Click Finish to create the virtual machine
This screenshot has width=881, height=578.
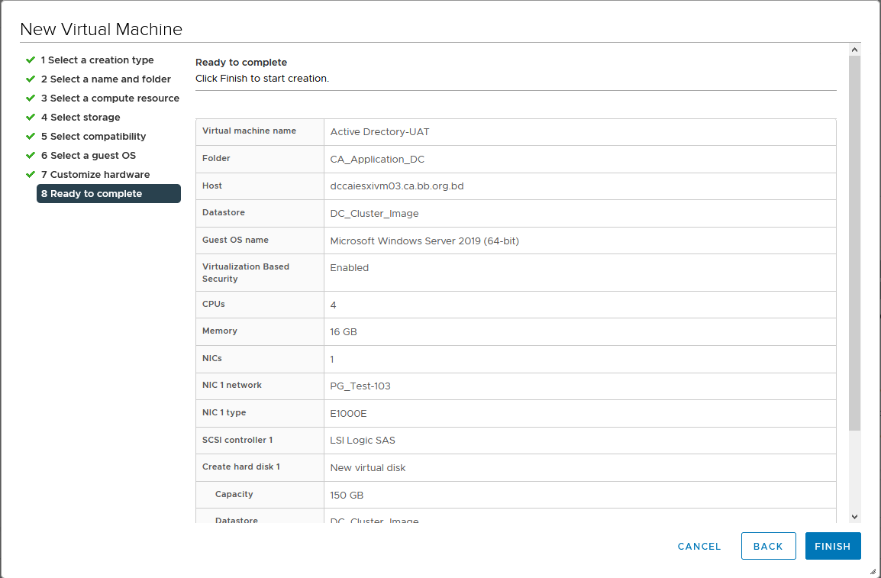(x=833, y=546)
